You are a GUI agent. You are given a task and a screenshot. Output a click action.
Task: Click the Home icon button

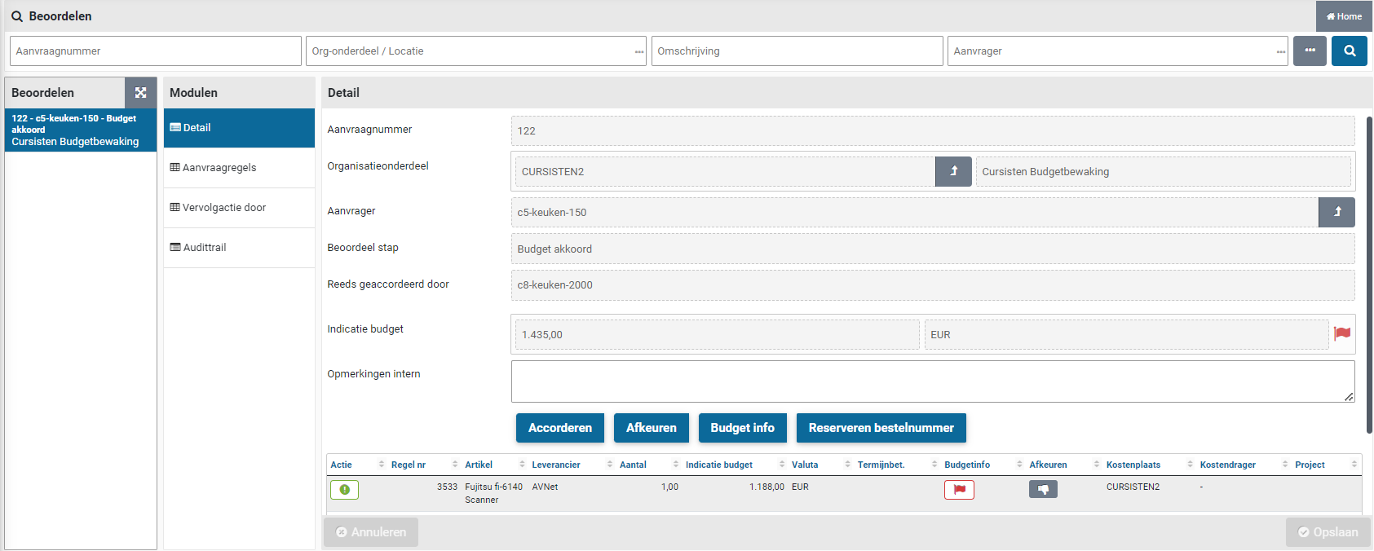[1344, 16]
